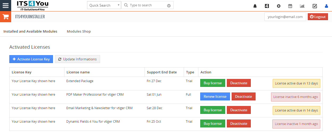
Task: Click the Update Informations button
Action: point(77,59)
